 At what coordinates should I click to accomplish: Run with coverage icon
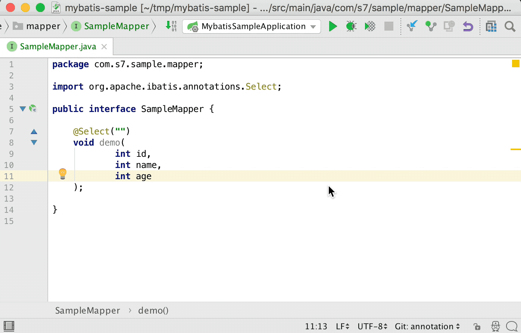point(370,26)
